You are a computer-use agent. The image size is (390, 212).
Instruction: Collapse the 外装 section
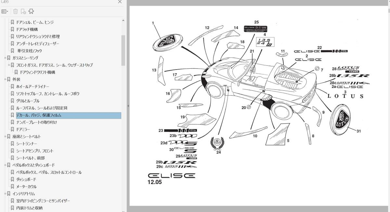pos(5,80)
